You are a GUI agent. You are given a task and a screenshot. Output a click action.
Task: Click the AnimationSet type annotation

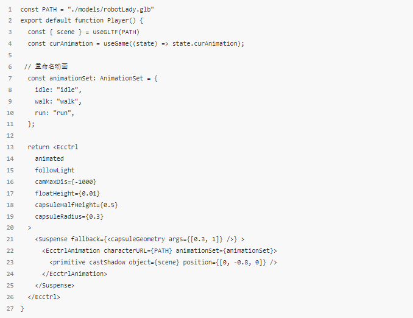pos(121,78)
